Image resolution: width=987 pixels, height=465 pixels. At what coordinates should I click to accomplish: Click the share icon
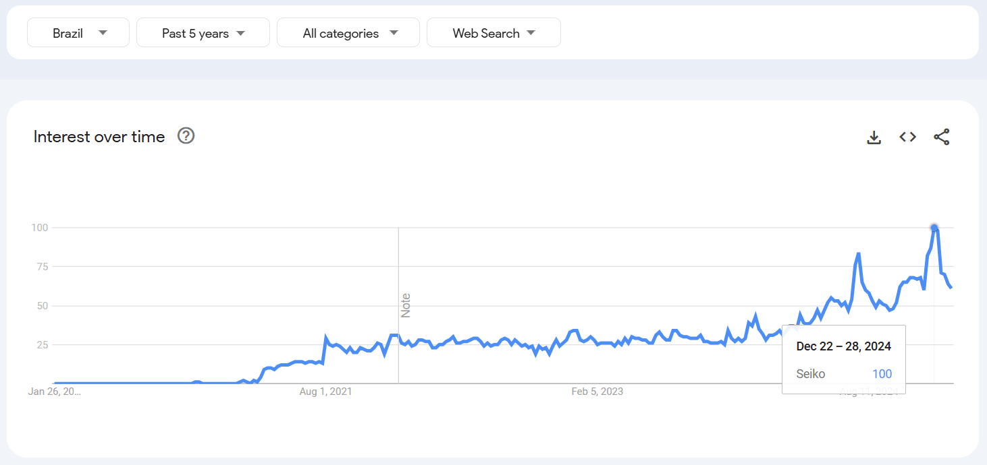[941, 137]
